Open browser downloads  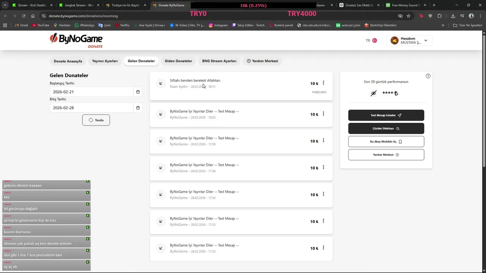coord(453,16)
